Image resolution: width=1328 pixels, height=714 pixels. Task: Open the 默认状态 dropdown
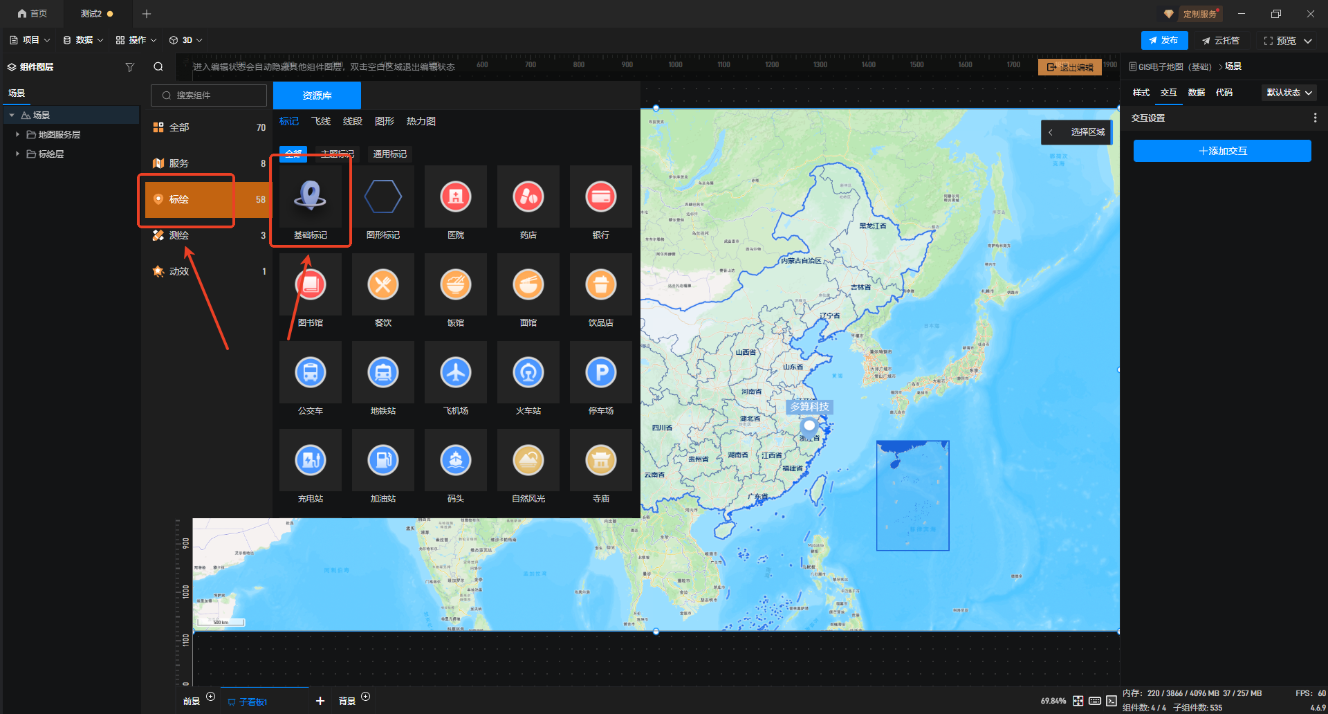coord(1289,93)
